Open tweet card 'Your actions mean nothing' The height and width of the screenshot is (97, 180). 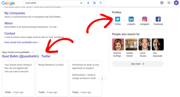click(x=18, y=79)
